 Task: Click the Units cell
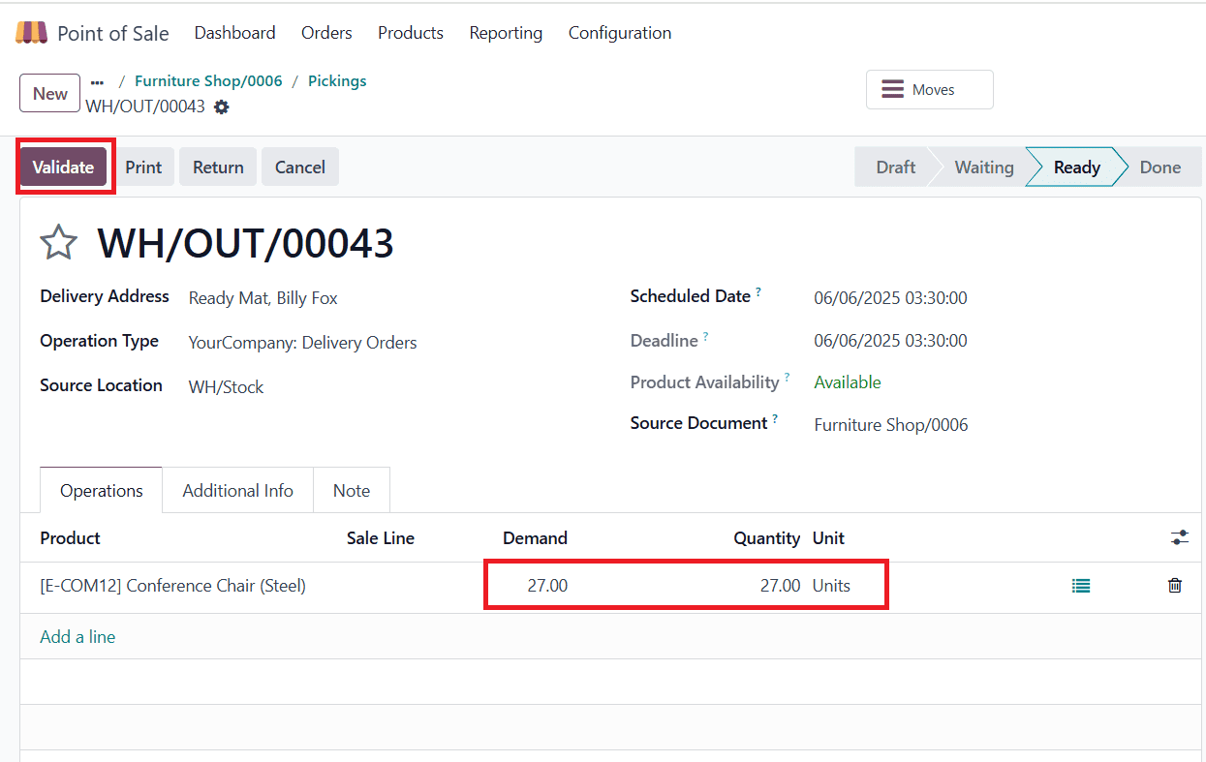pos(831,586)
